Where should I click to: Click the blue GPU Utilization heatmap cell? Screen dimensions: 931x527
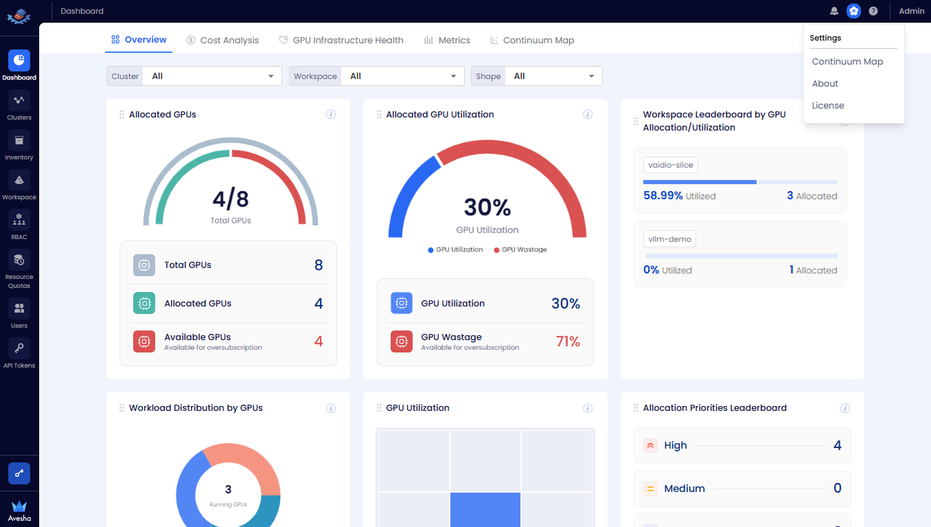pyautogui.click(x=486, y=510)
